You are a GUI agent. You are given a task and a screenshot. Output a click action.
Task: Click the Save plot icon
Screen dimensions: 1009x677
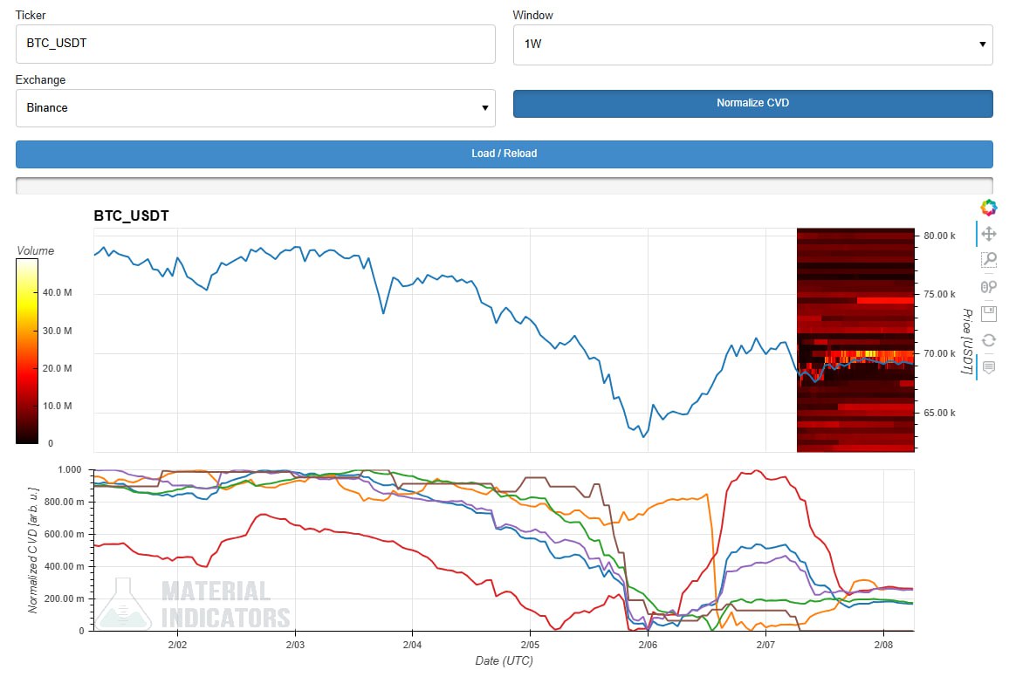click(988, 313)
